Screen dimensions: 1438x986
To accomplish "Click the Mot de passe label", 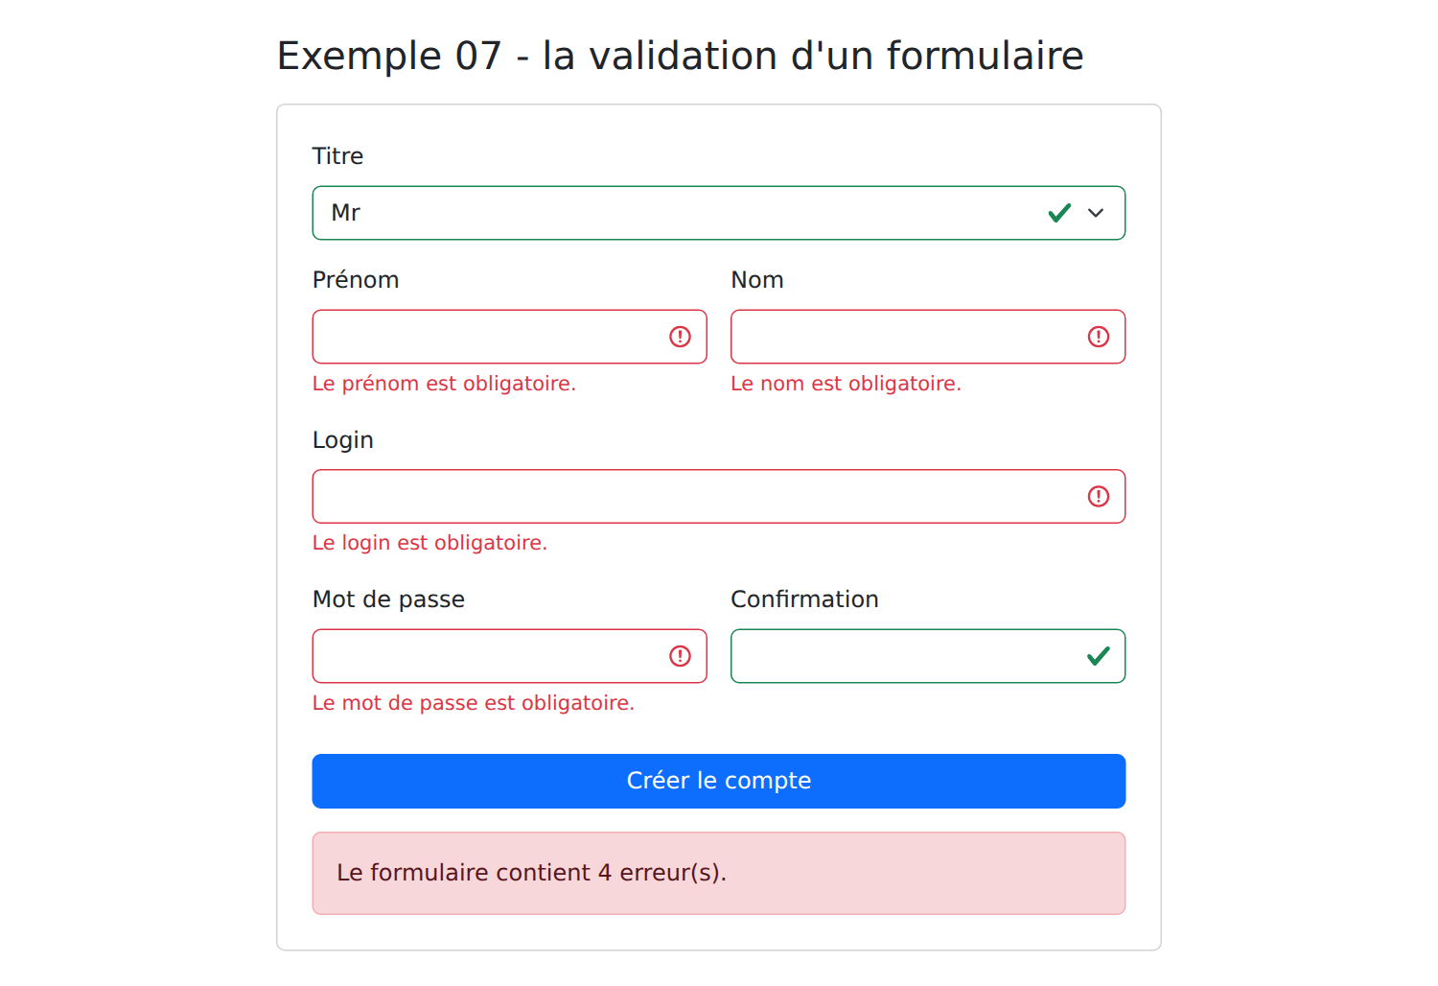I will [388, 599].
